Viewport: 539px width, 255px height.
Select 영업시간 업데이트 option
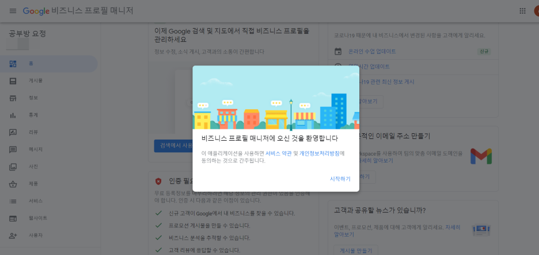point(369,67)
